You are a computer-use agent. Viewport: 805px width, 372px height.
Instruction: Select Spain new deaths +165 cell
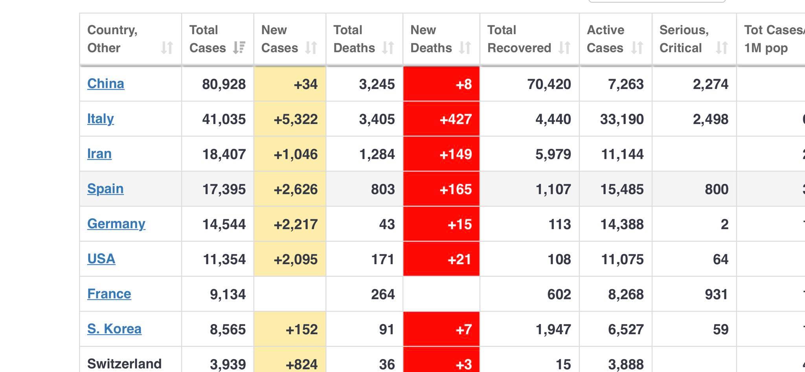[x=441, y=189]
